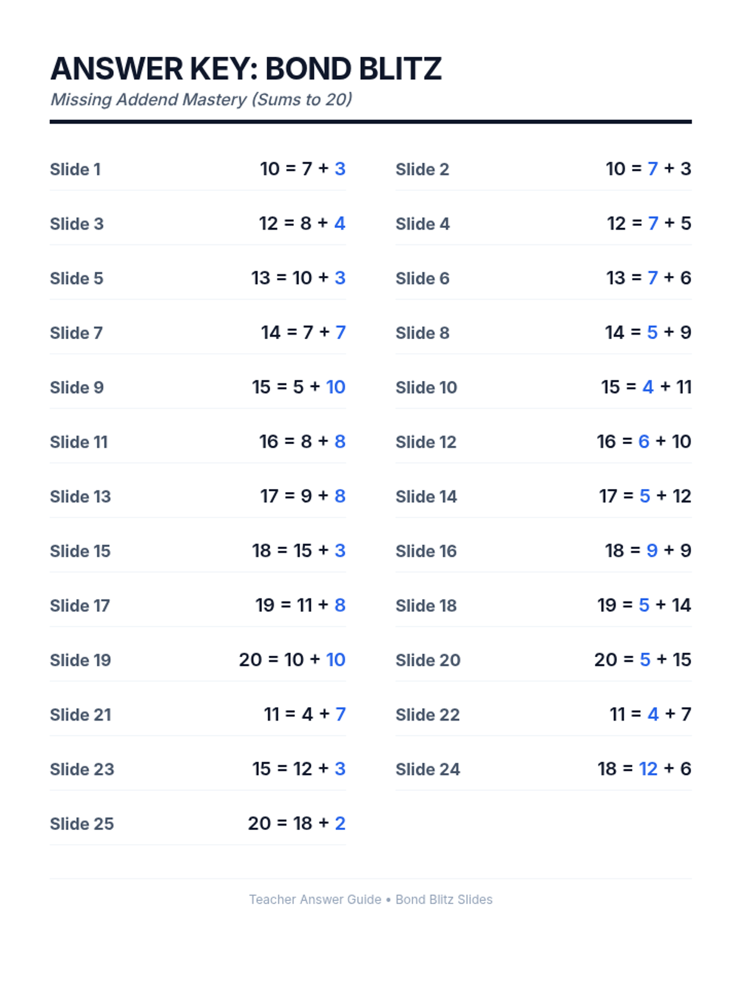Click the ANSWER KEY: BOND BLITZ title
The width and height of the screenshot is (741, 988).
(x=246, y=69)
